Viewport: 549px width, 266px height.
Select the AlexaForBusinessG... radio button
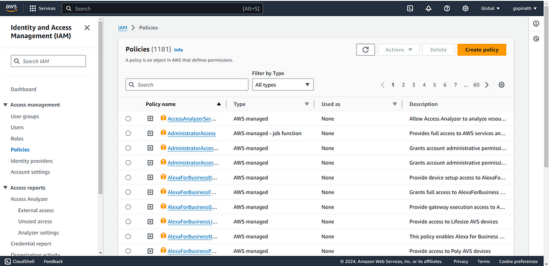[128, 207]
